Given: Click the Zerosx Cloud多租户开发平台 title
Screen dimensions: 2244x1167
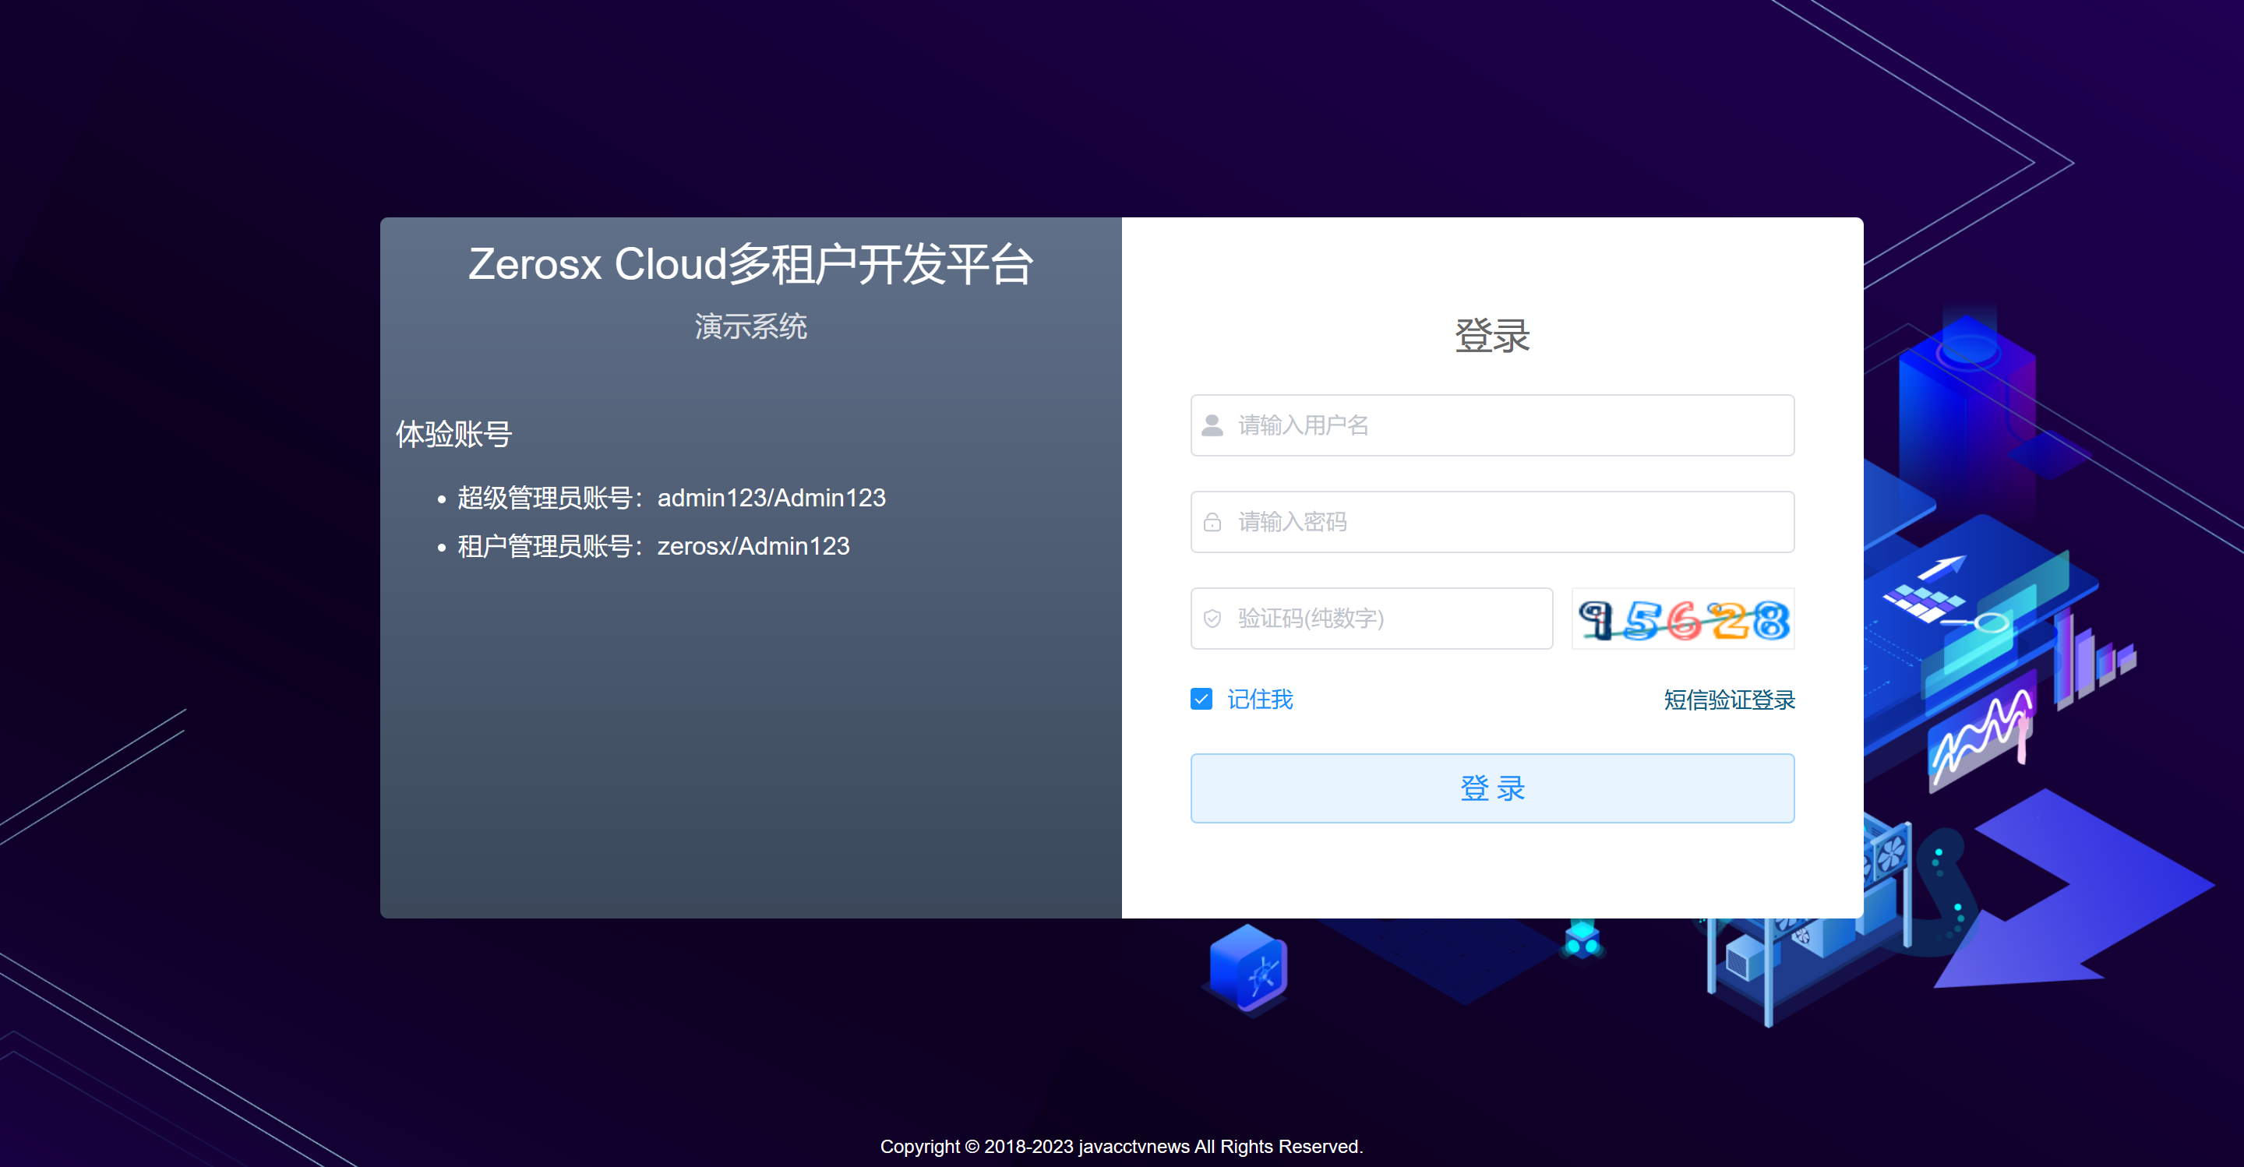Looking at the screenshot, I should click(x=750, y=264).
